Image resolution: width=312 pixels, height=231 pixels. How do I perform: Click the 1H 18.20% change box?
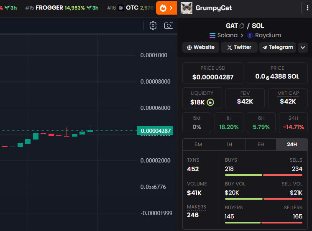pyautogui.click(x=229, y=123)
